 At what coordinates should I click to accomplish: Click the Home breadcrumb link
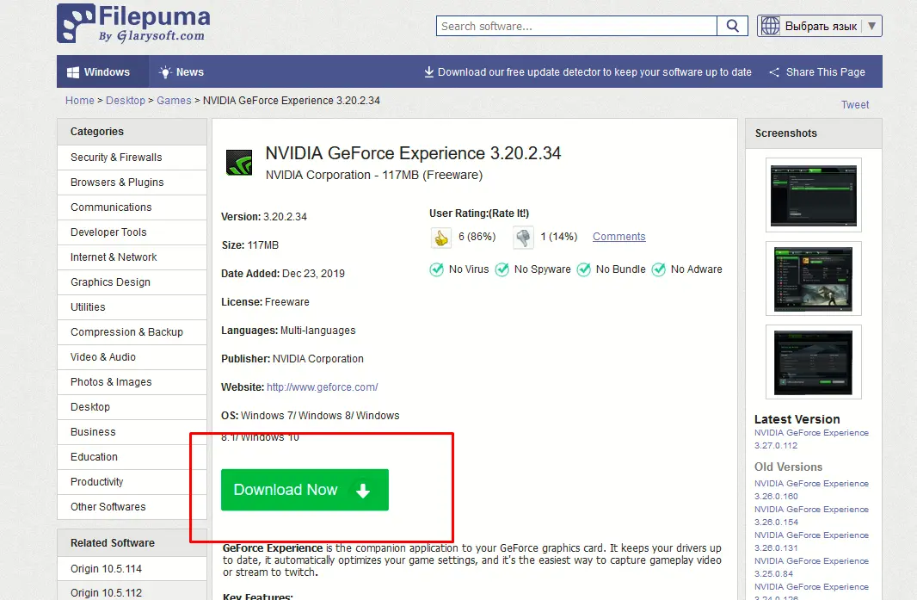point(79,101)
